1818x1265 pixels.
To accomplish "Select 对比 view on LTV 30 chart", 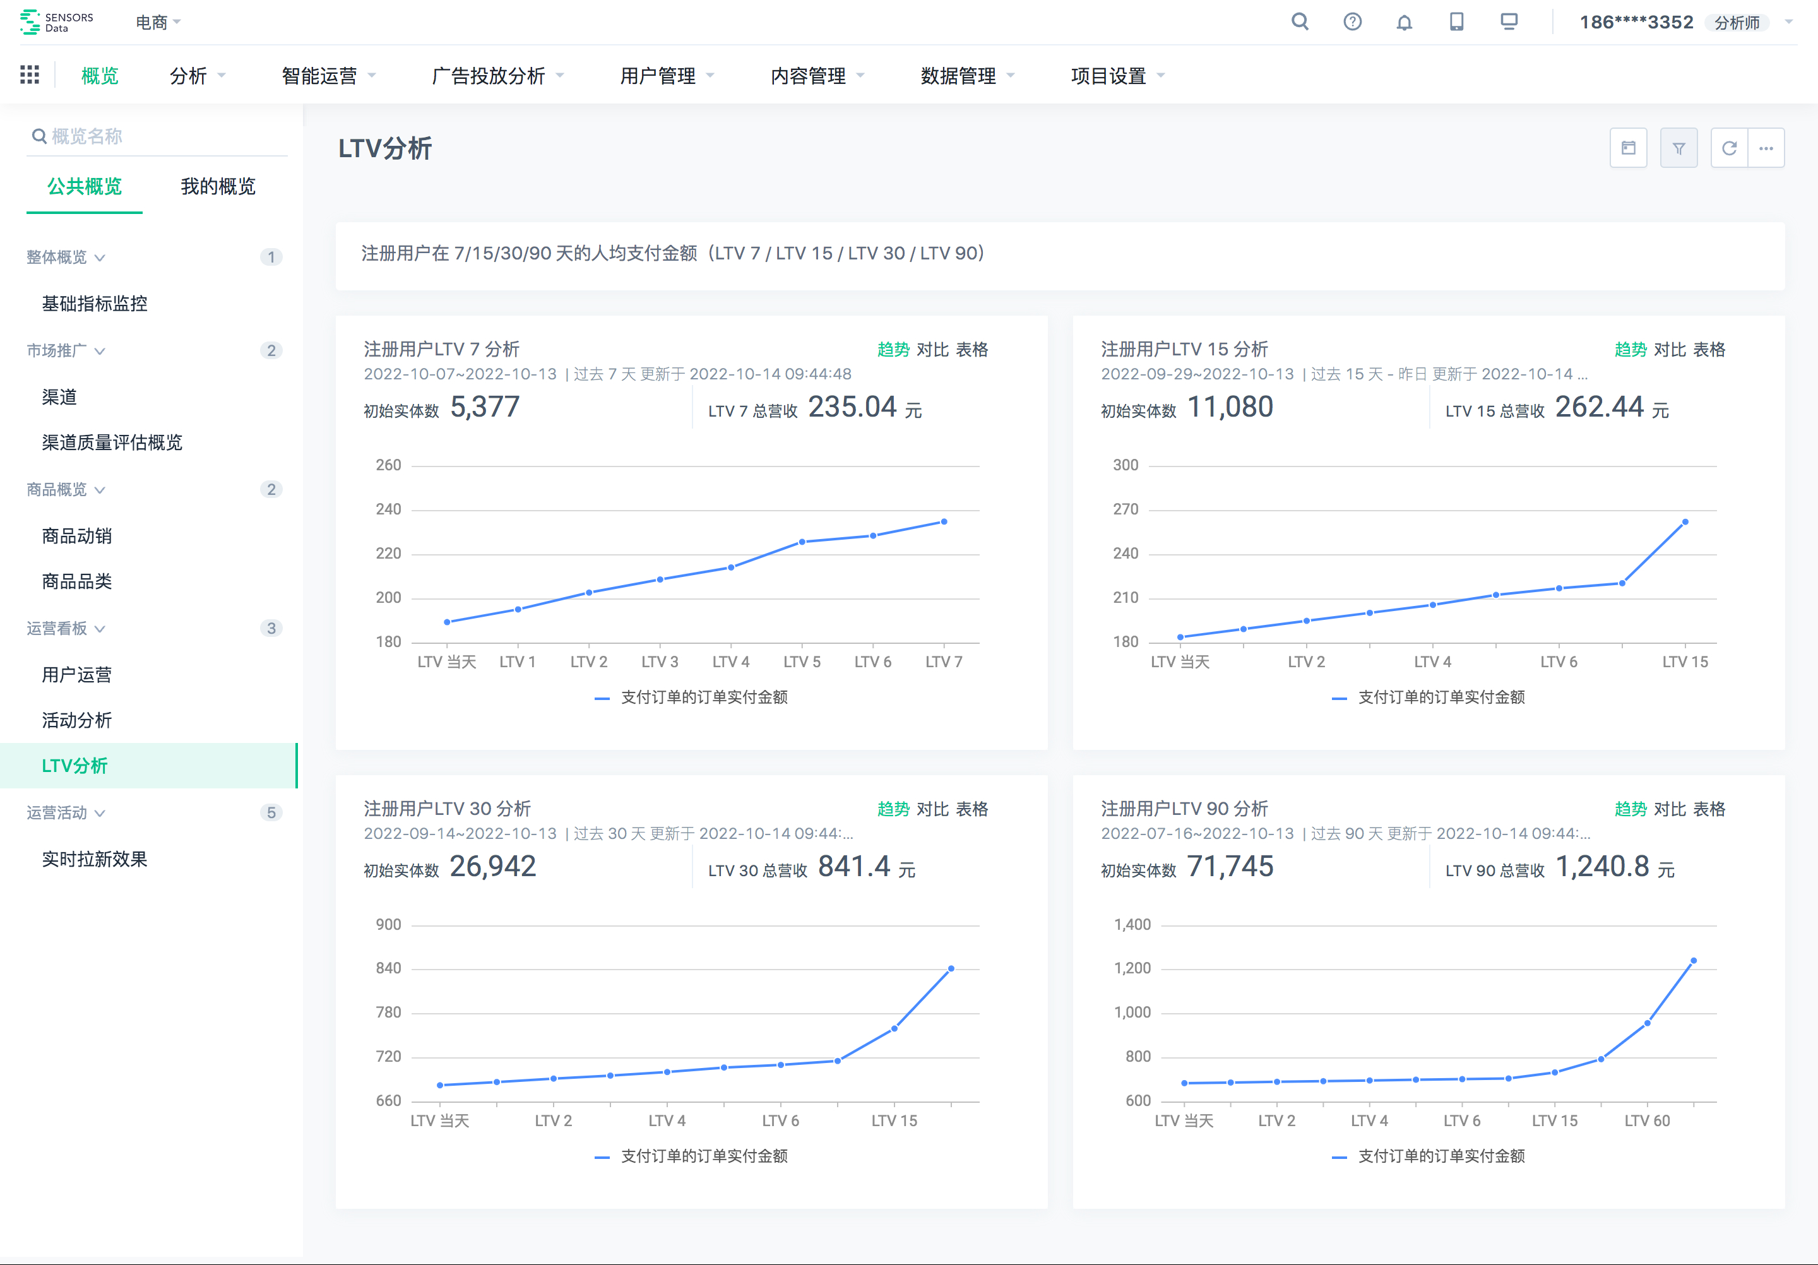I will [x=933, y=809].
